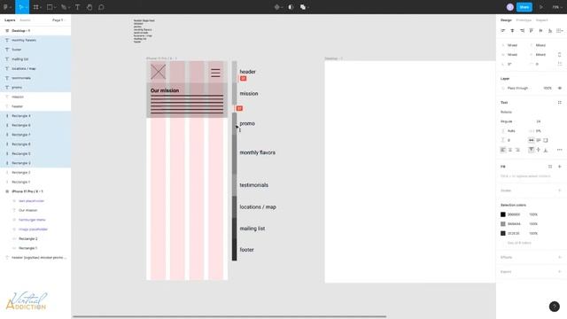Click the Boolean groups icon
Screen dimensions: 567x319
click(303, 7)
